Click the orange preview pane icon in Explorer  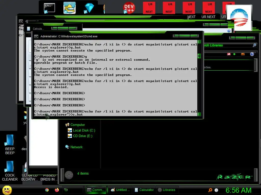(243, 54)
